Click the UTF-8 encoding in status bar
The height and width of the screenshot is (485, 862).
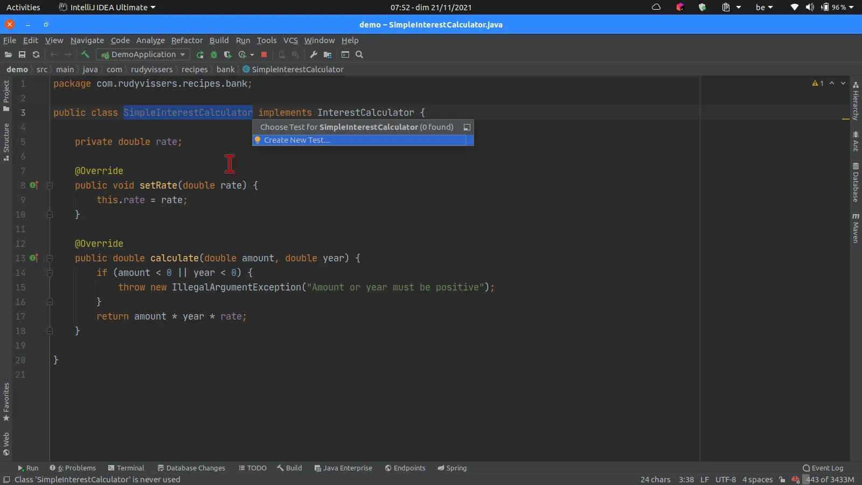pyautogui.click(x=725, y=480)
